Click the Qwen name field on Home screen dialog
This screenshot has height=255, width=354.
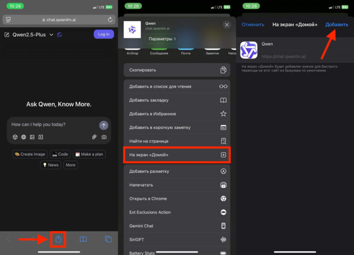[301, 43]
